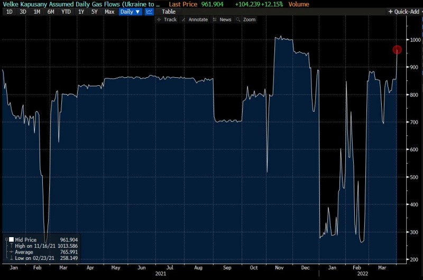Open the Daily periodicity dropdown

[130, 12]
